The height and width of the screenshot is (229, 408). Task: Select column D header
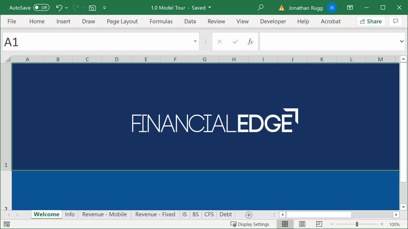(117, 59)
